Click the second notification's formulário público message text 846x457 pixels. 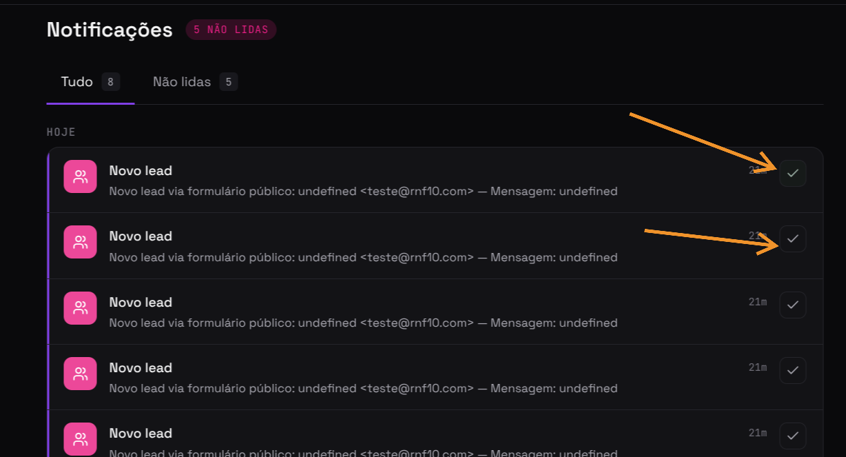(x=363, y=257)
